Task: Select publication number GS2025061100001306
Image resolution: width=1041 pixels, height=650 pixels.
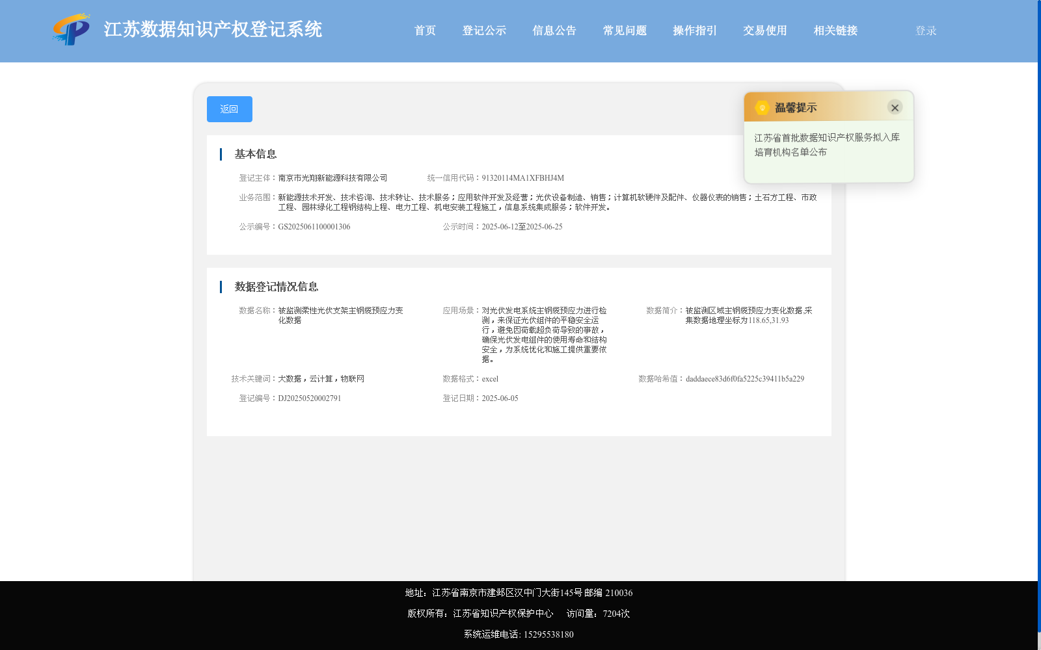Action: click(x=314, y=227)
